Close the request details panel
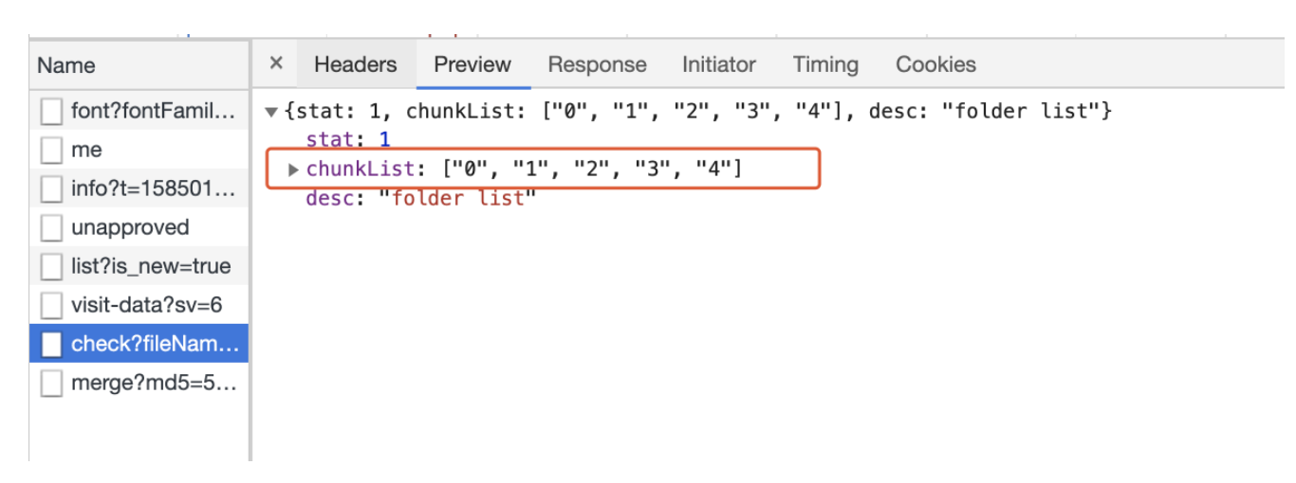 click(276, 63)
